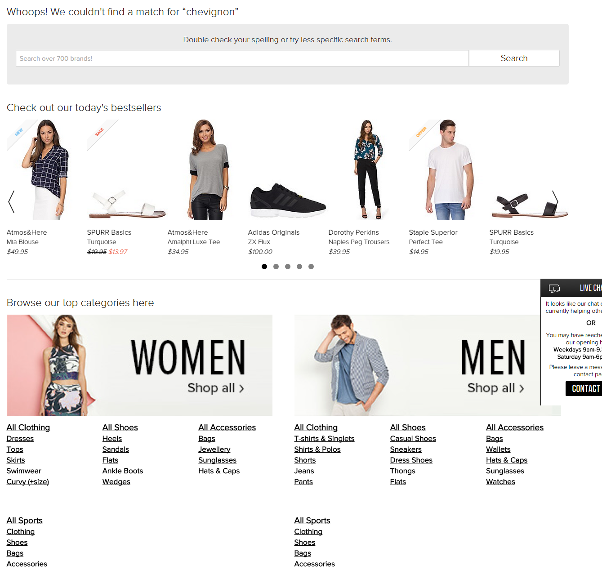Select the second carousel pagination dot
This screenshot has height=583, width=602.
(x=276, y=267)
